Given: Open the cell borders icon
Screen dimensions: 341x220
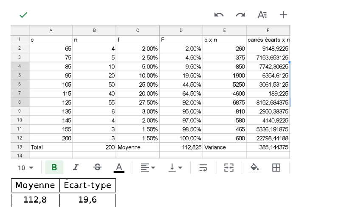Looking at the screenshot, I should pos(276,168).
